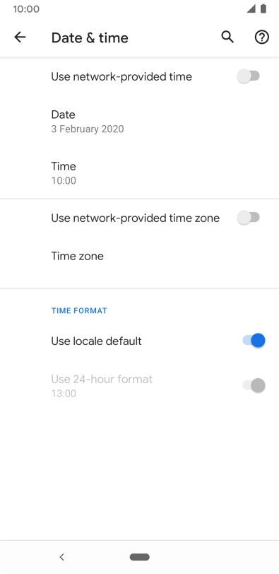Tap the TIME FORMAT section header
The width and height of the screenshot is (279, 574).
point(79,311)
